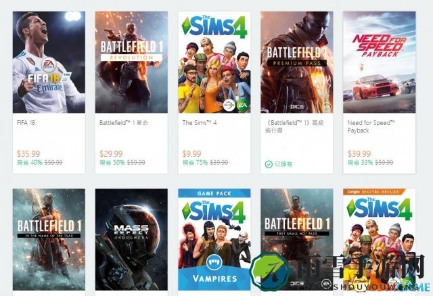Viewport: 433px width, 296px height.
Task: Click the green owned checkmark icon
Action: pyautogui.click(x=269, y=164)
